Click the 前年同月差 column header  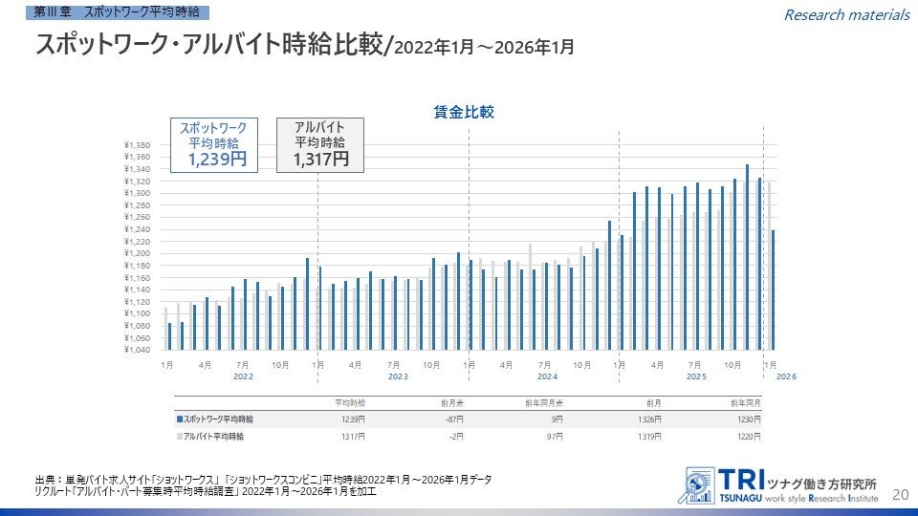(x=544, y=403)
